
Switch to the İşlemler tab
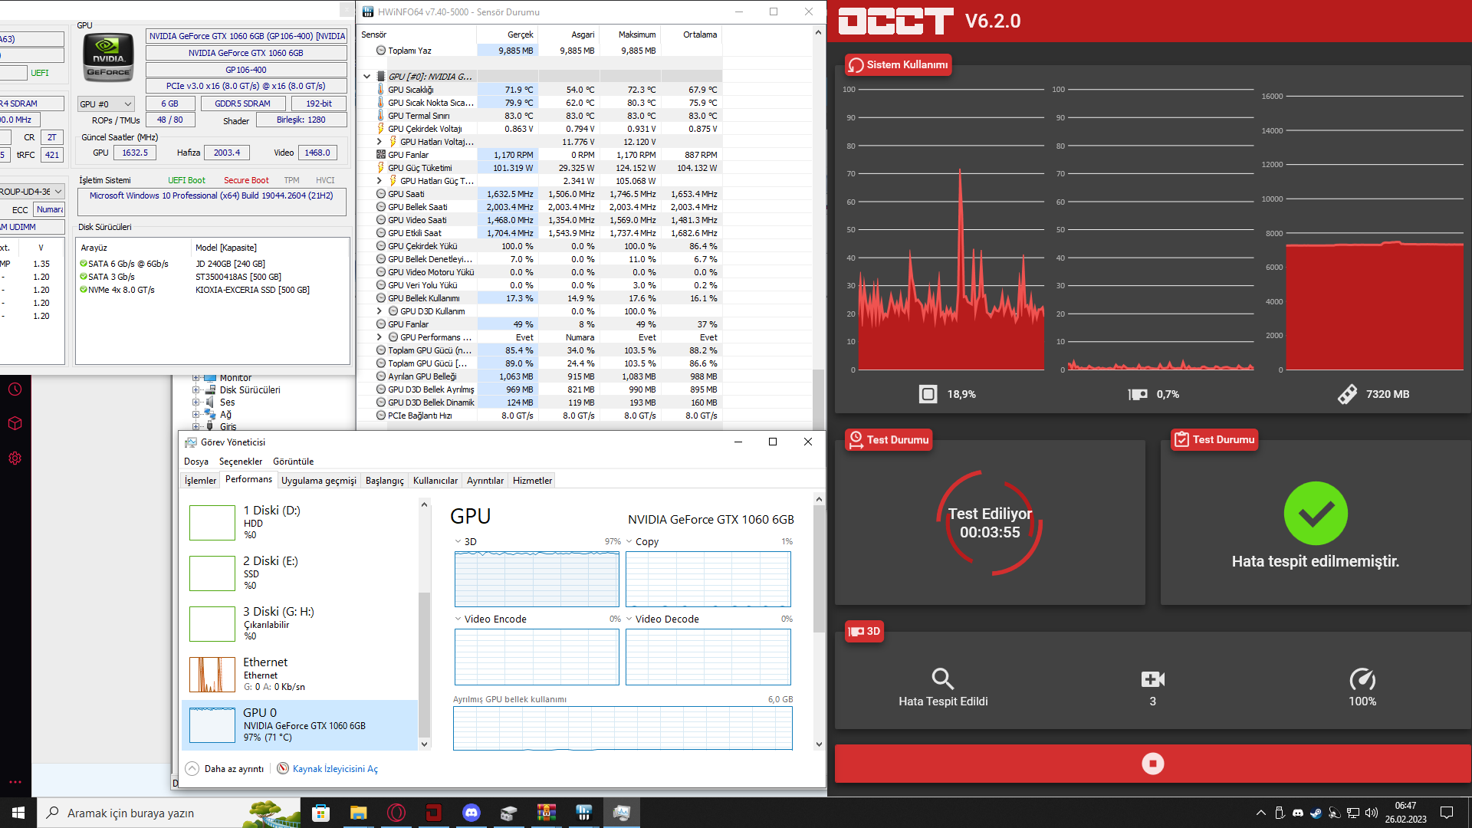coord(200,481)
